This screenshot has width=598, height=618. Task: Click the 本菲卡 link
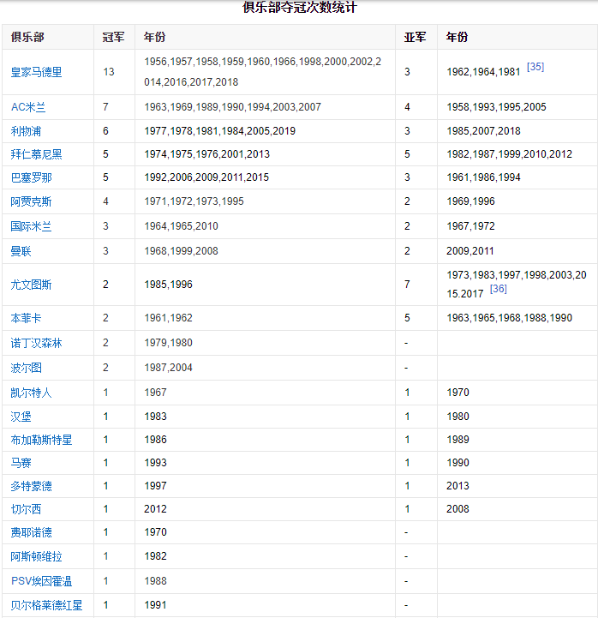[x=26, y=318]
